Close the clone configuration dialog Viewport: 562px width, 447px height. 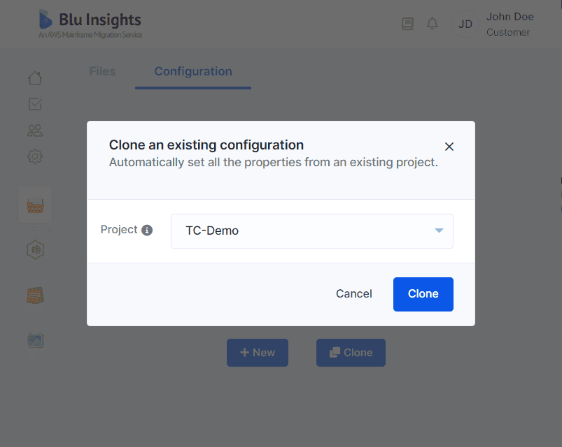pos(449,147)
